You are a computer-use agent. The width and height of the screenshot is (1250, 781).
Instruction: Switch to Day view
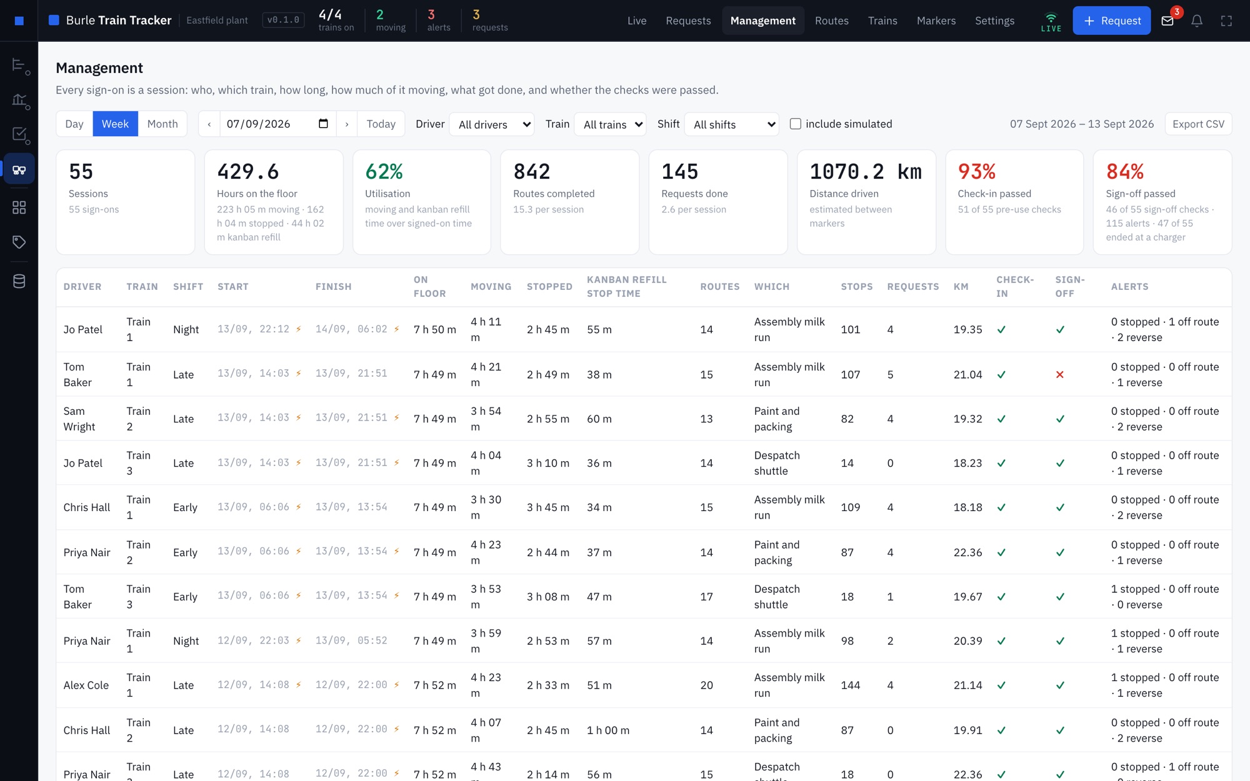pyautogui.click(x=74, y=124)
